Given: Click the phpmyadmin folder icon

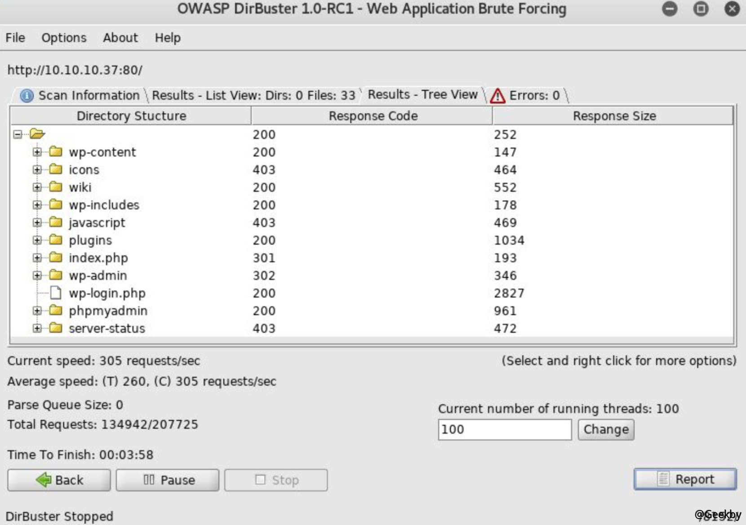Looking at the screenshot, I should 56,310.
